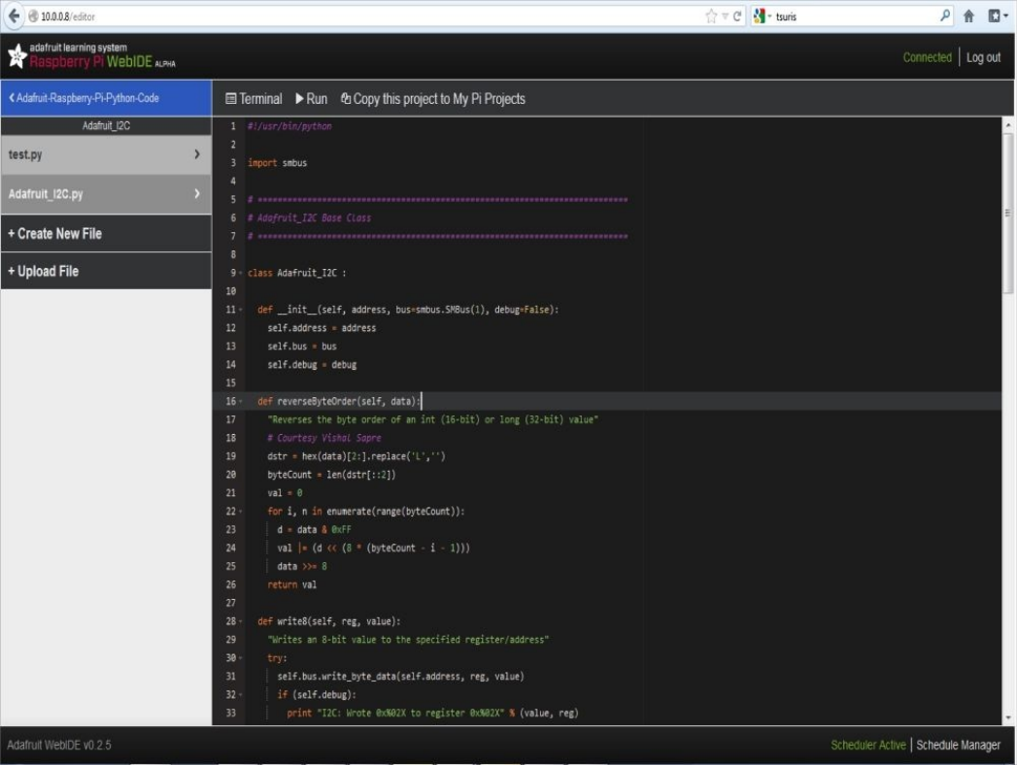Run the current script
This screenshot has height=765, width=1017.
point(312,99)
